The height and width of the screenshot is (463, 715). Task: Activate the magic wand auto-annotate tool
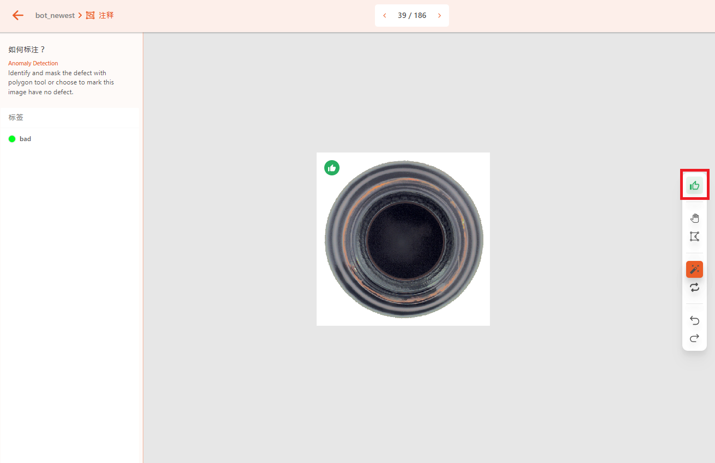pos(694,269)
